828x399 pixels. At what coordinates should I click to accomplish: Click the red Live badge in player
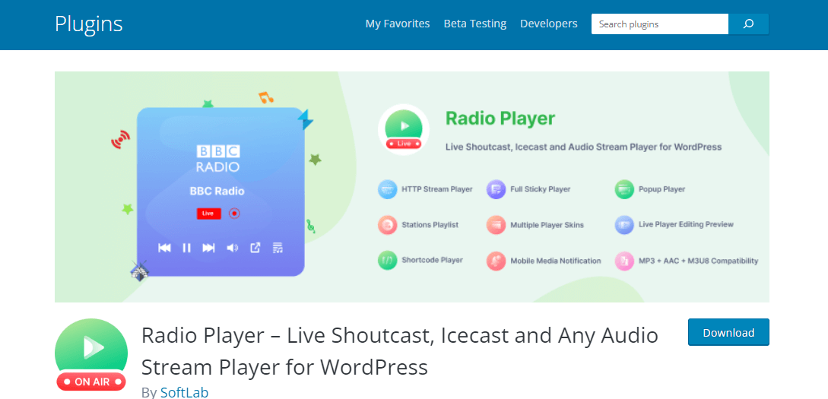[208, 214]
